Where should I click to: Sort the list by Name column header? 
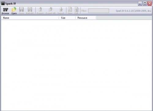[30, 18]
